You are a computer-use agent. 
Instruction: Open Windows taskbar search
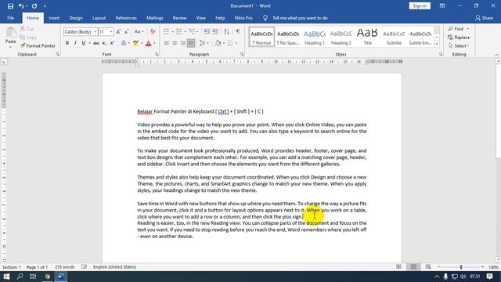[20, 277]
